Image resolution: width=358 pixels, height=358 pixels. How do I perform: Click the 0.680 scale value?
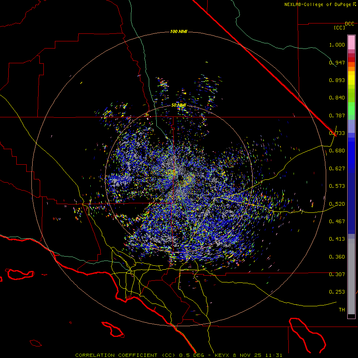point(337,151)
